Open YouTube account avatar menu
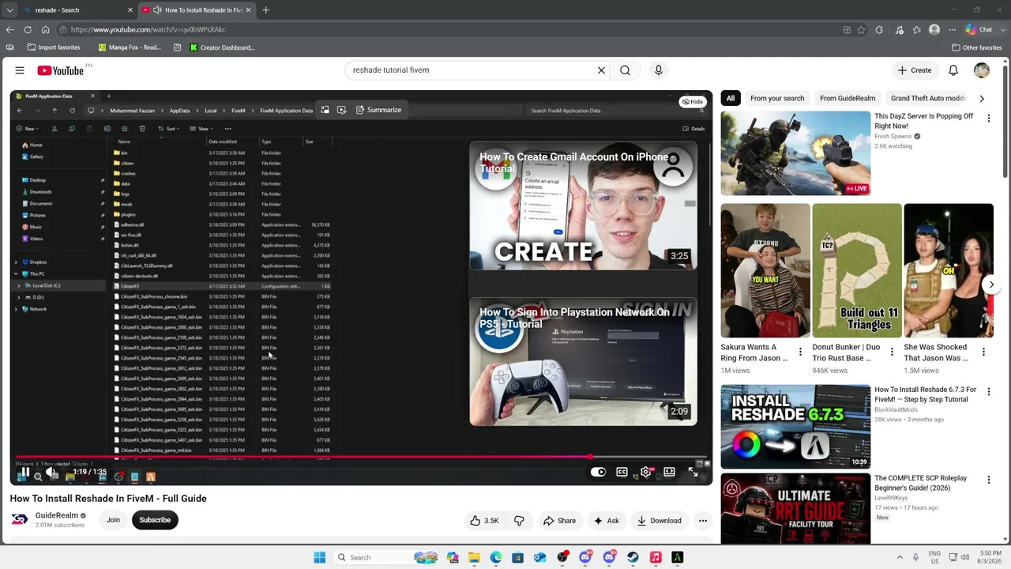1011x569 pixels. point(982,70)
